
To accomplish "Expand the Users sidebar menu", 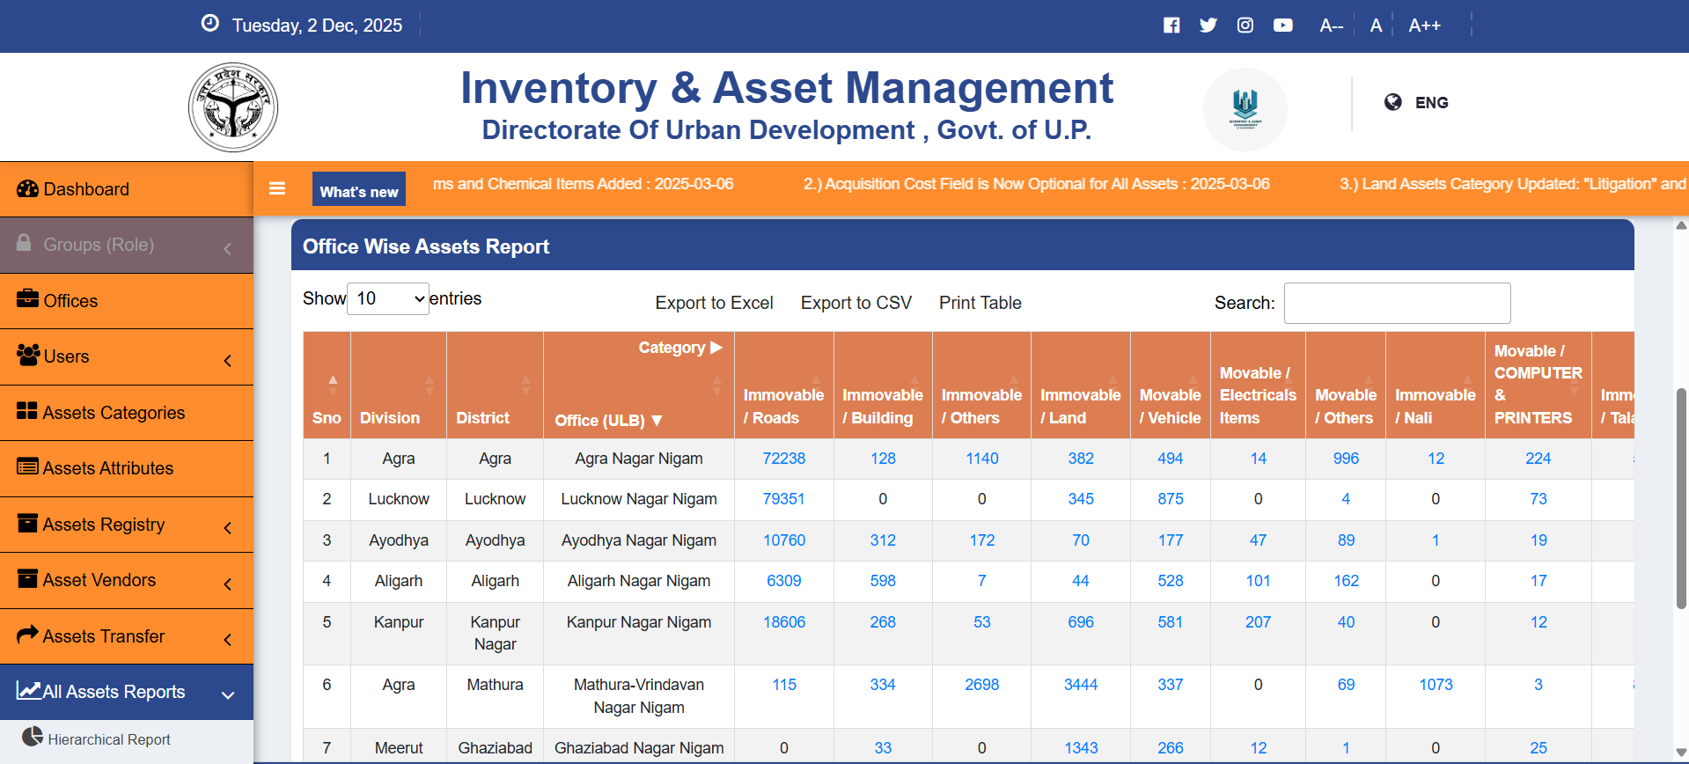I will (x=127, y=356).
